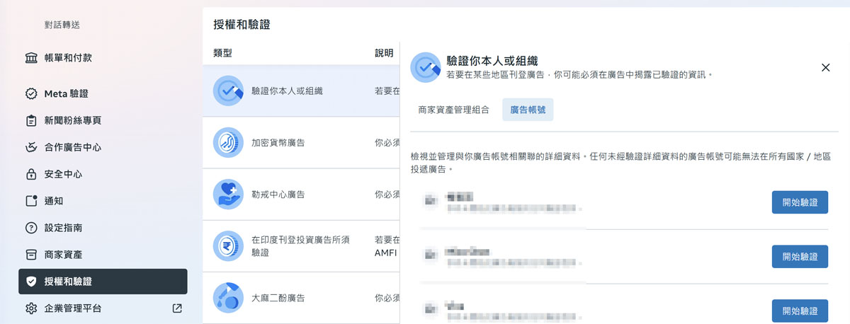Select 授權和驗證 in sidebar

[x=103, y=282]
